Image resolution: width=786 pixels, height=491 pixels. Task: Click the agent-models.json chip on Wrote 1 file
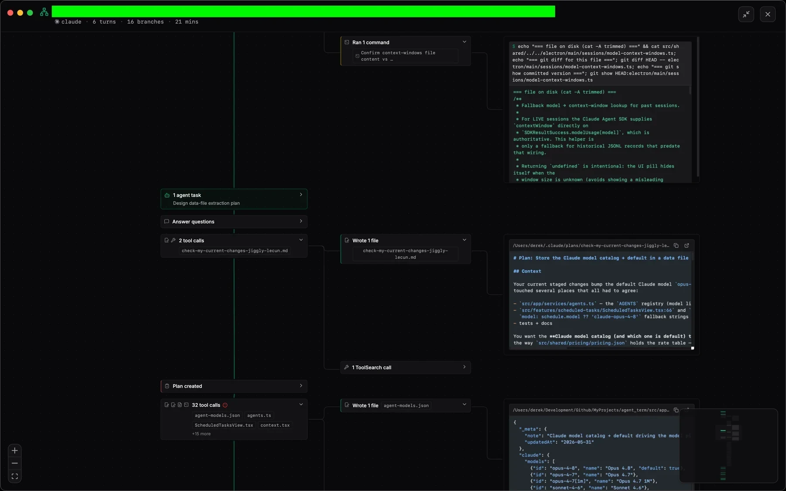[x=406, y=405]
